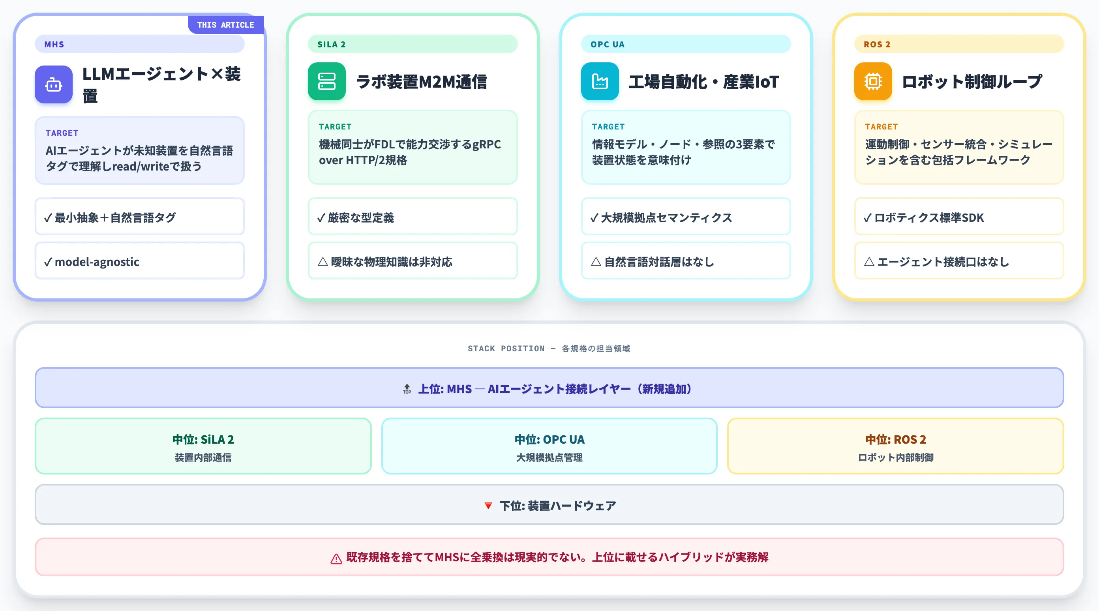Click the ROS 2 label pill

(x=958, y=44)
